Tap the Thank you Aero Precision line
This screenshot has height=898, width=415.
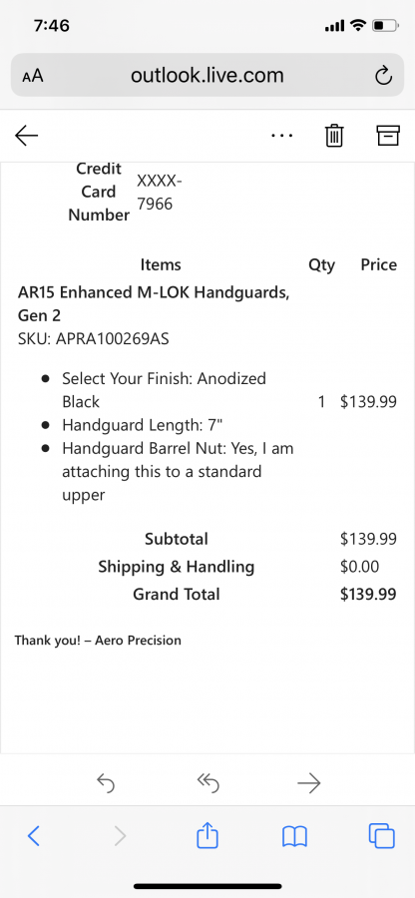pyautogui.click(x=98, y=641)
